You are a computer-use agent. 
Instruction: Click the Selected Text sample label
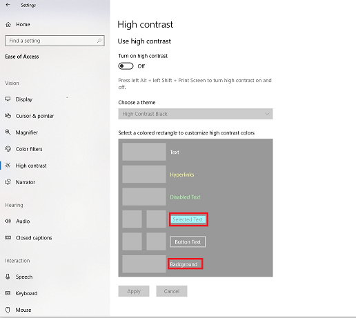[x=188, y=219]
